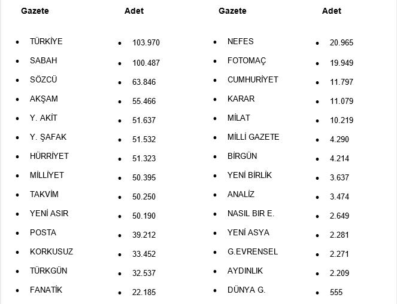Select the SABAH newspaper name
Screen dimensions: 397x304
(44, 60)
